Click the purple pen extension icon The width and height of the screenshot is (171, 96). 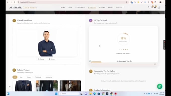pyautogui.click(x=142, y=2)
